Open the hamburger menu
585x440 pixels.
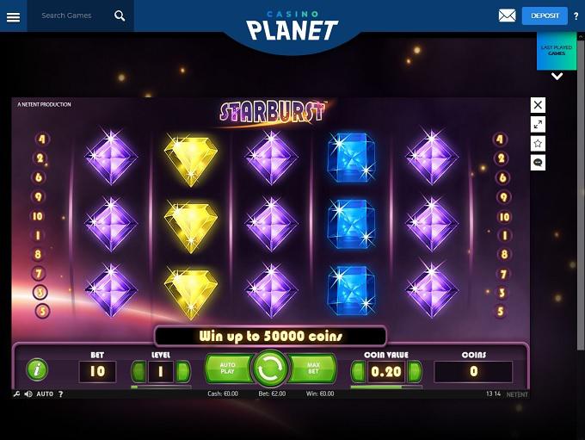click(13, 16)
